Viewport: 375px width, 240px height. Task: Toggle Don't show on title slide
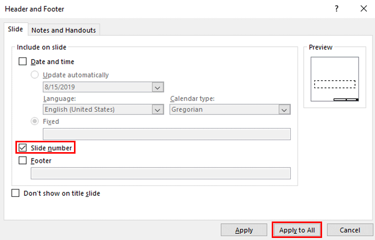click(x=15, y=193)
